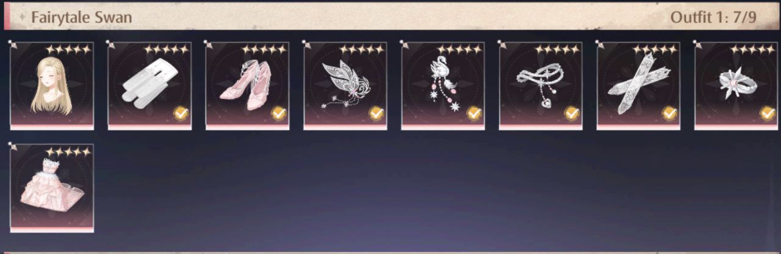Image resolution: width=781 pixels, height=254 pixels.
Task: Click the Outfit 1: 7/9 counter
Action: (x=713, y=17)
